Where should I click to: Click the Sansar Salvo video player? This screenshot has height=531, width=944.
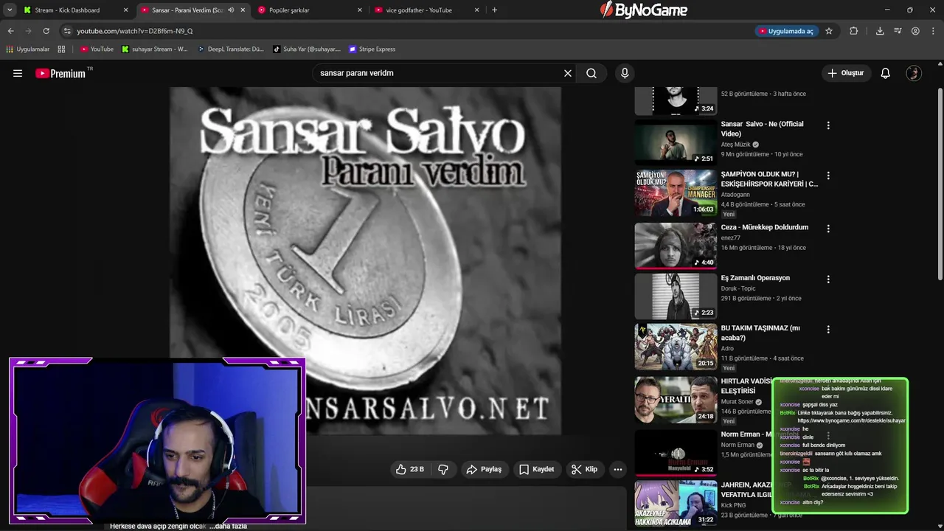point(365,260)
